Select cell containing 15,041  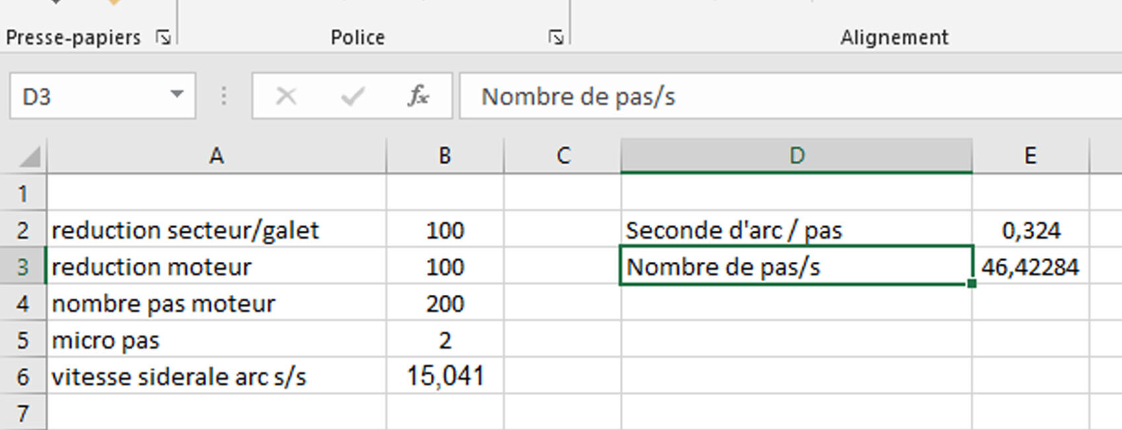445,377
